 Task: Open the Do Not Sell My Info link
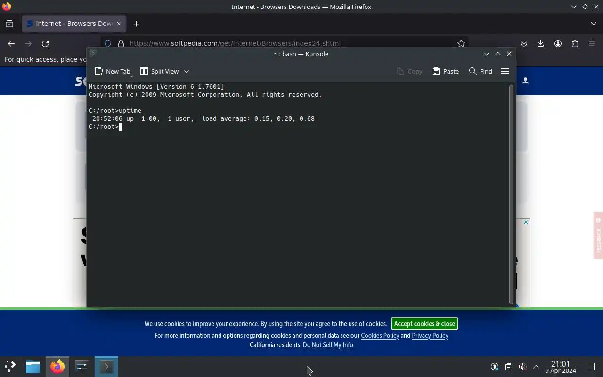coord(328,345)
